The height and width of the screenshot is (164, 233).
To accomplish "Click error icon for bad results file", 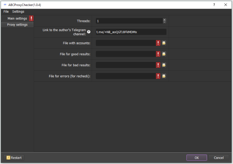I will click(158, 65).
